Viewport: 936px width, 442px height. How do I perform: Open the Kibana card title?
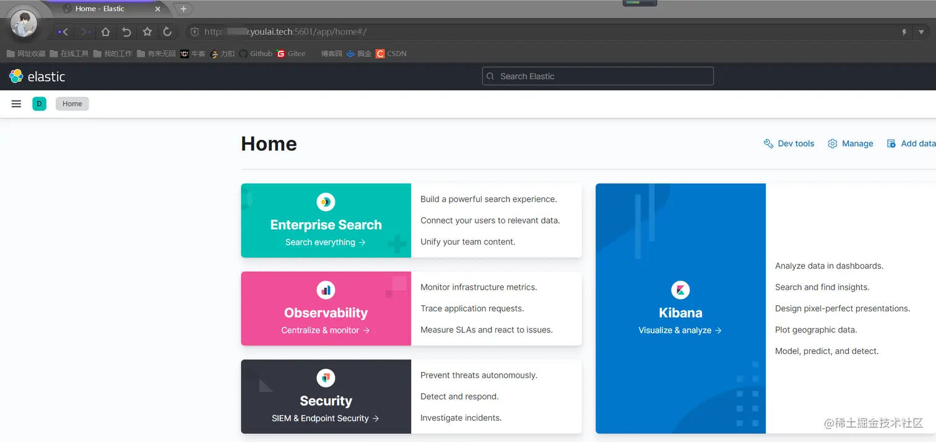click(680, 313)
